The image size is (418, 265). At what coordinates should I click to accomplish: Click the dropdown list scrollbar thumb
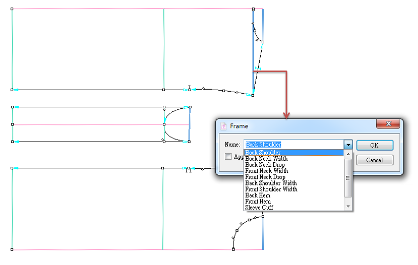(348, 177)
